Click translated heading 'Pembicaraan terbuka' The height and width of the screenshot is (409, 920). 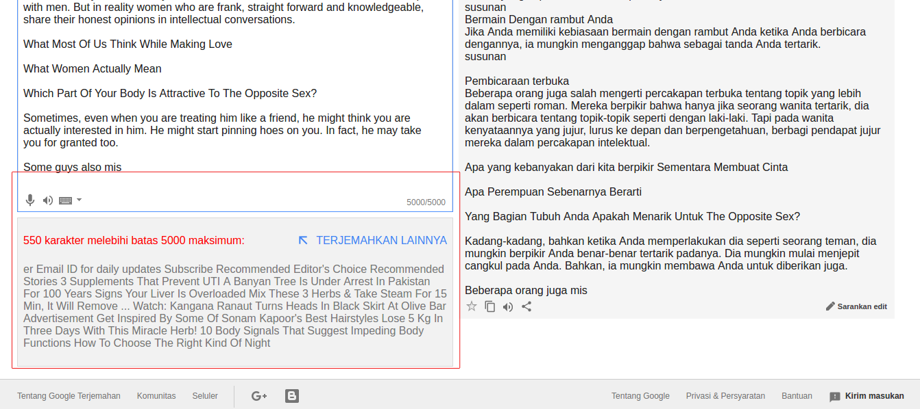coord(517,81)
